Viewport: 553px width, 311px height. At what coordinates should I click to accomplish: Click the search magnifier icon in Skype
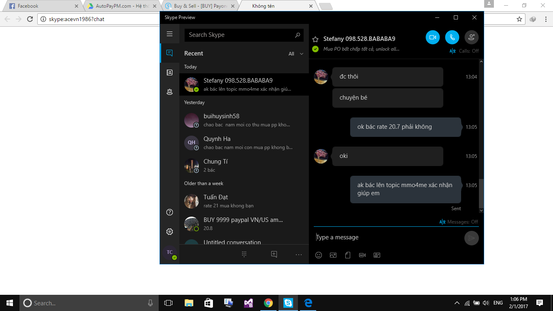[298, 35]
